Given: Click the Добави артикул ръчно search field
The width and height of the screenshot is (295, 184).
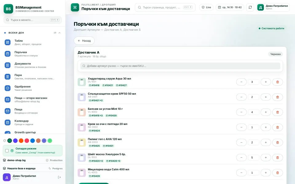Looking at the screenshot, I should tap(180, 66).
